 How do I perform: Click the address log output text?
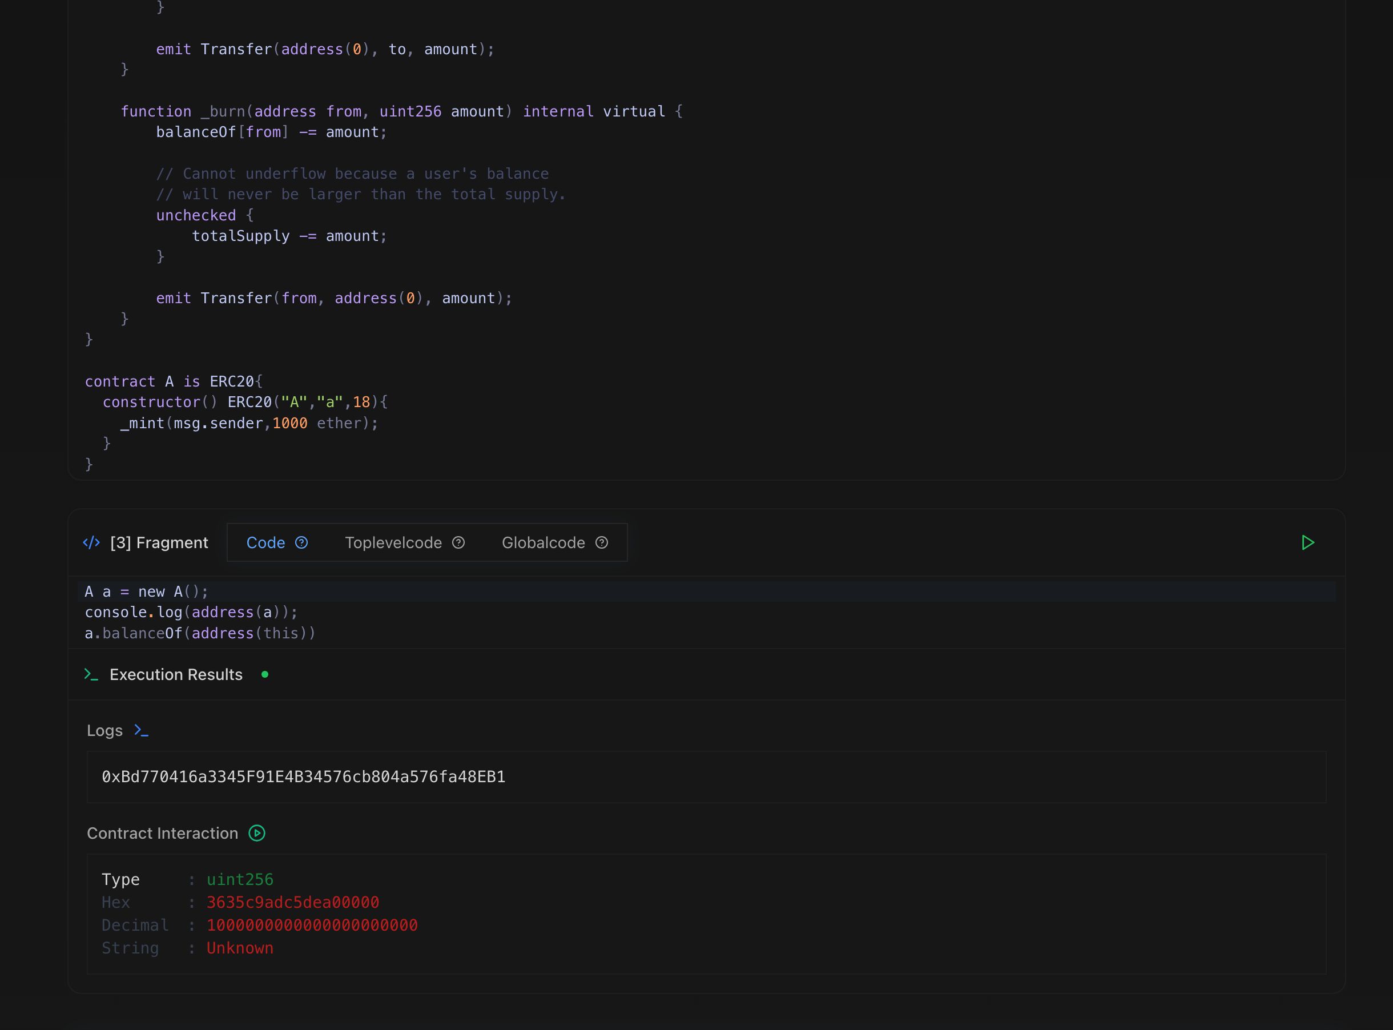click(x=303, y=776)
